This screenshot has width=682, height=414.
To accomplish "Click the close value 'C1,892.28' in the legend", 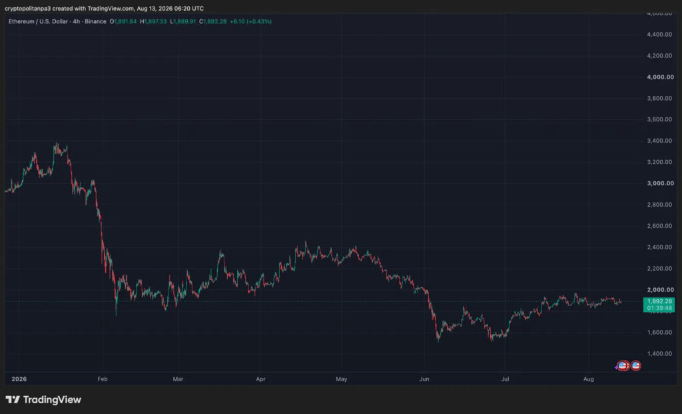I will (212, 21).
